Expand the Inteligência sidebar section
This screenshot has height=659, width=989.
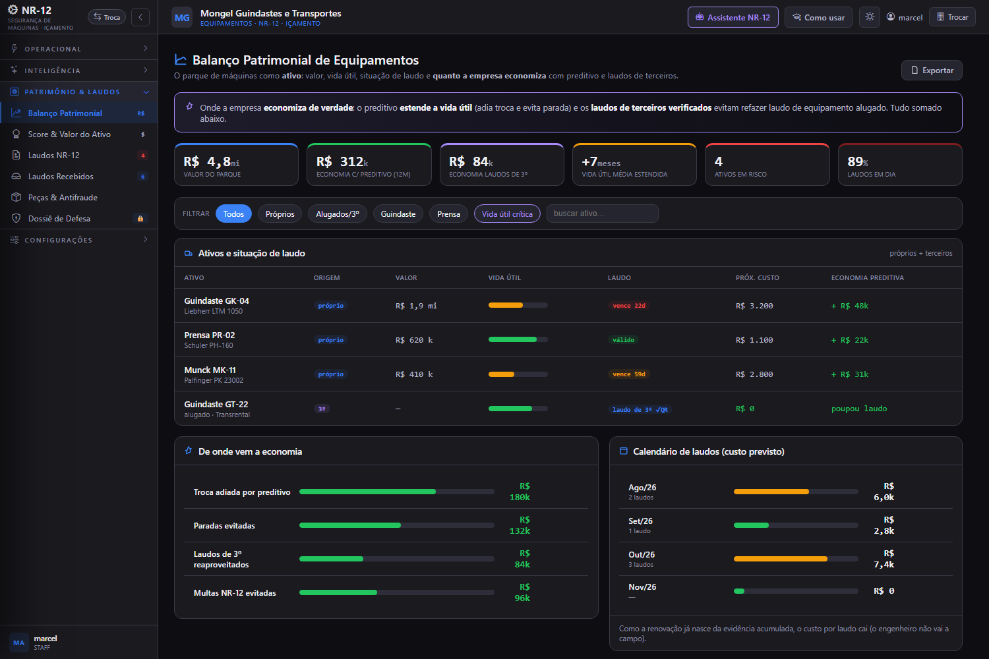[x=79, y=71]
